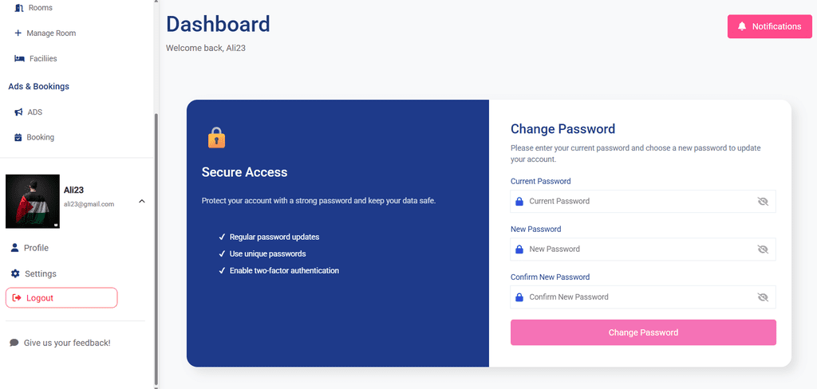Screen dimensions: 817x389
Task: Collapse the Ali23 user menu chevron
Action: pyautogui.click(x=142, y=201)
